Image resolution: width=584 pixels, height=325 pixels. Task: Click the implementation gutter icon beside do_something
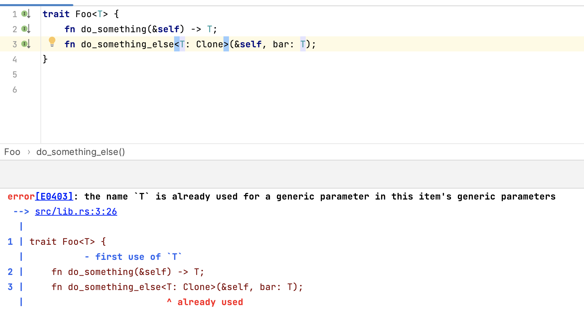tap(24, 29)
